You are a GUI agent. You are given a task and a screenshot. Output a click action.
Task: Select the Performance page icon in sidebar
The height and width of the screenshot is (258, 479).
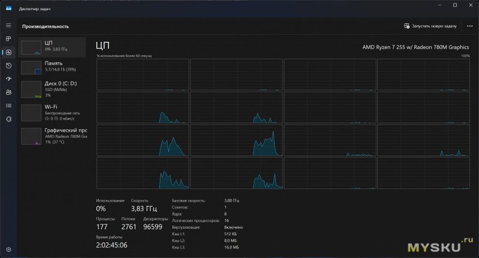[8, 53]
